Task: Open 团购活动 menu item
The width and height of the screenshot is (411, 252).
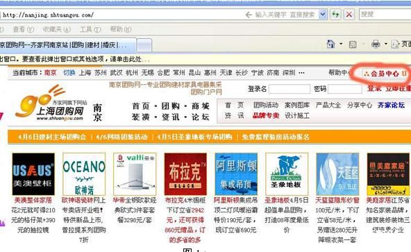Action: point(266,105)
